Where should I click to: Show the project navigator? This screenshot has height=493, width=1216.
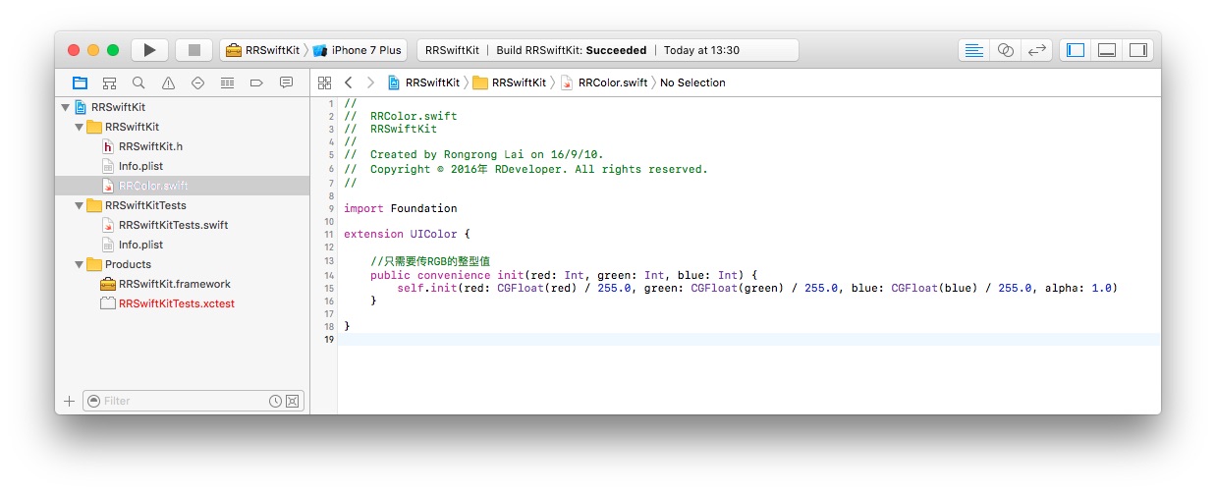(x=80, y=82)
